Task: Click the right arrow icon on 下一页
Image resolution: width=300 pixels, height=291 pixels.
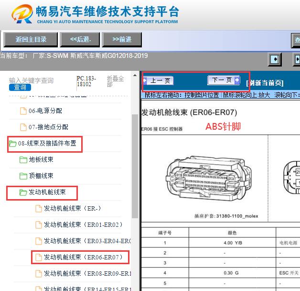Action: pos(237,80)
